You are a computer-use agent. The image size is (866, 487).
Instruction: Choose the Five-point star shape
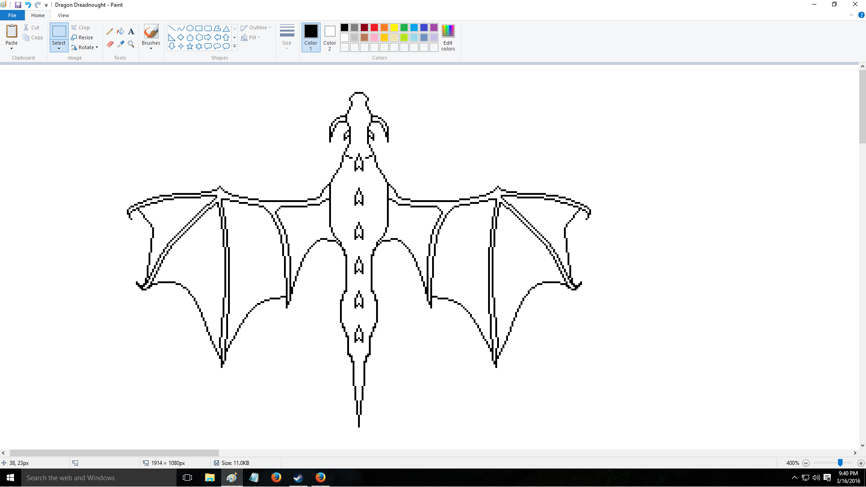coord(190,46)
